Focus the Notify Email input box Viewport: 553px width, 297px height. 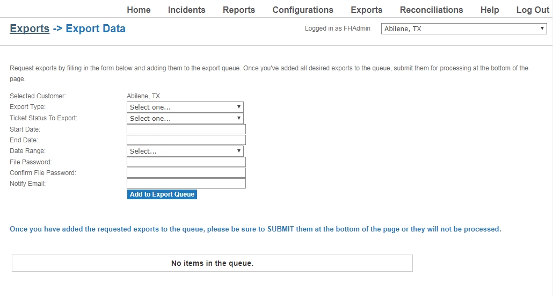186,184
